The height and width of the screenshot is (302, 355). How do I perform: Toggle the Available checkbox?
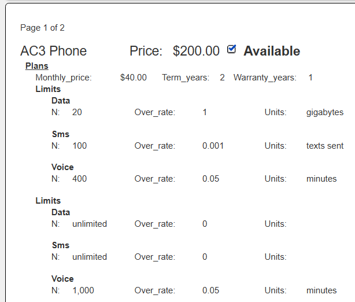click(231, 49)
